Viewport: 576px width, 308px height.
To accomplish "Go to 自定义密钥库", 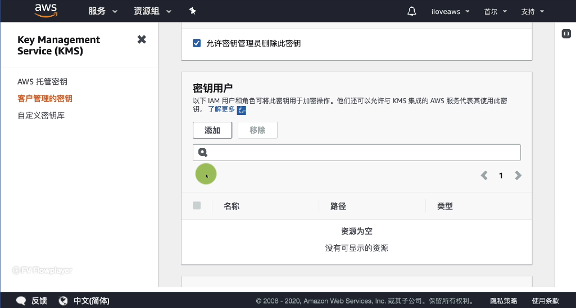I will tap(41, 115).
